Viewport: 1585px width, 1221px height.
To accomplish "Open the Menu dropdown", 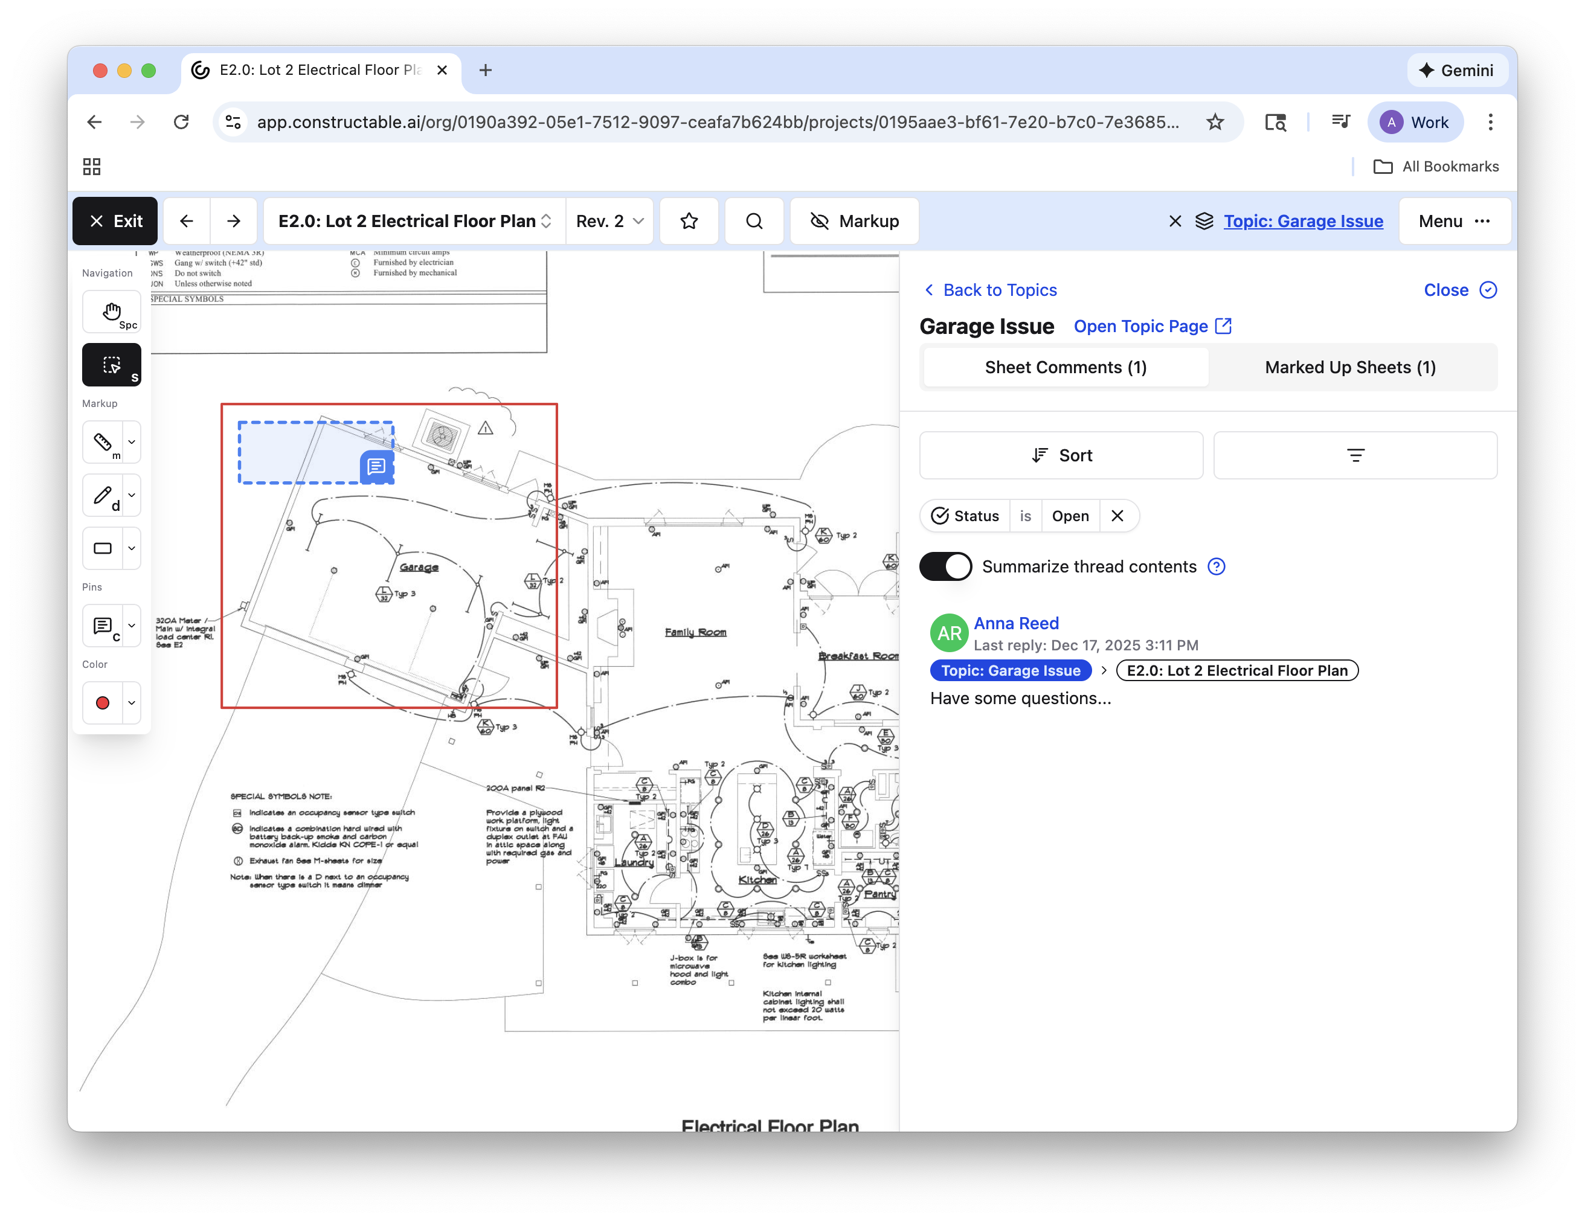I will [x=1455, y=221].
